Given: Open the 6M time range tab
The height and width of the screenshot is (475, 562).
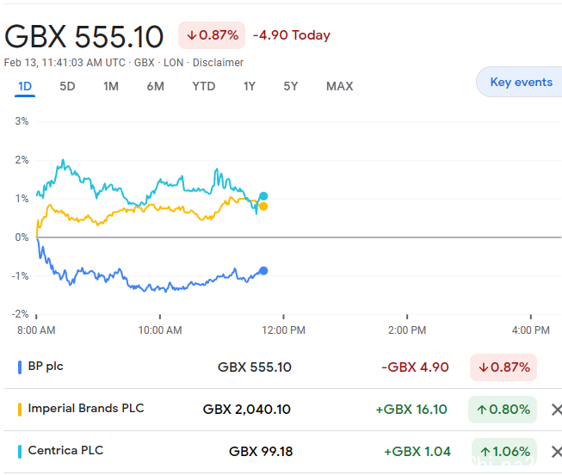Looking at the screenshot, I should (155, 86).
